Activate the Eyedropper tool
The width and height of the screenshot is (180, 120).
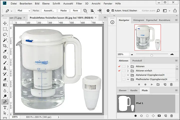(5, 51)
